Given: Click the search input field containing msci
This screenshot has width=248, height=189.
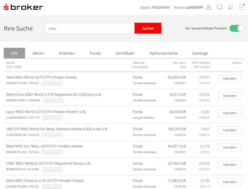Looking at the screenshot, I should click(90, 28).
